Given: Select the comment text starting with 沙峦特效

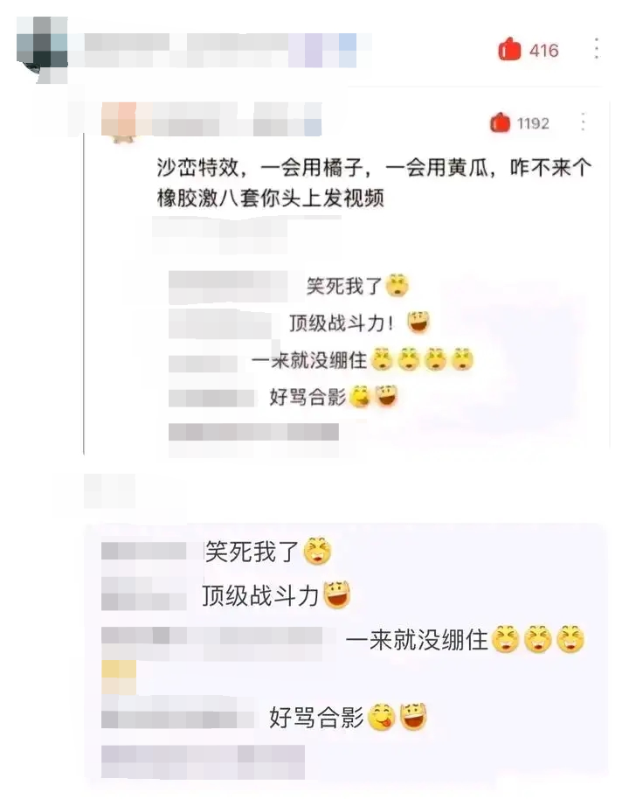Looking at the screenshot, I should pos(374,183).
